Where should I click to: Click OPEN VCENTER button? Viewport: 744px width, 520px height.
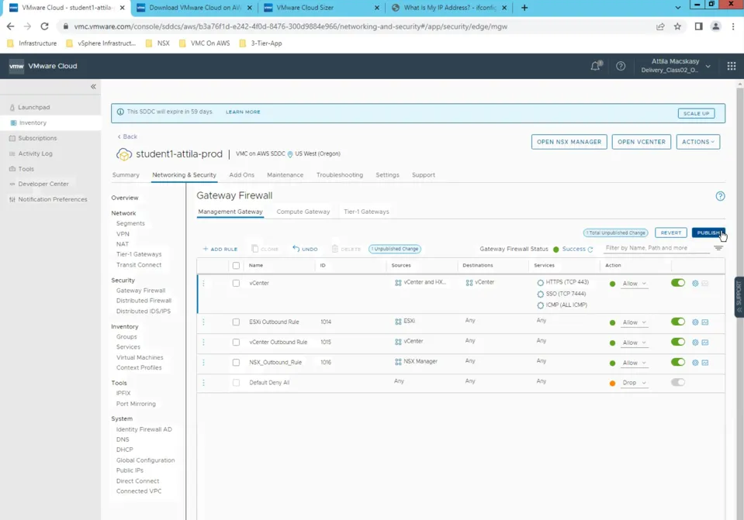(x=641, y=142)
